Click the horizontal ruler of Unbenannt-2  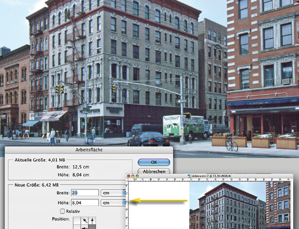pos(210,180)
